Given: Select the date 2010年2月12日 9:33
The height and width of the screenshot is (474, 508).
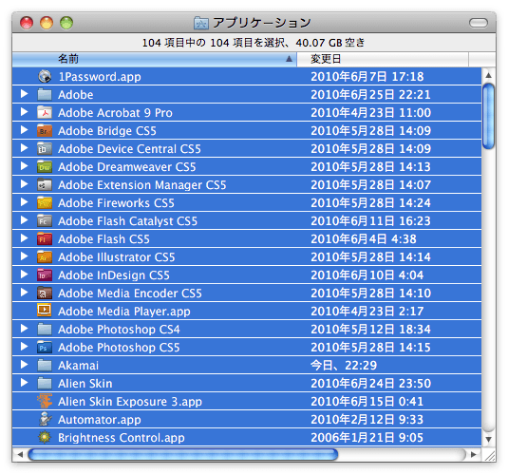Looking at the screenshot, I should click(x=367, y=420).
